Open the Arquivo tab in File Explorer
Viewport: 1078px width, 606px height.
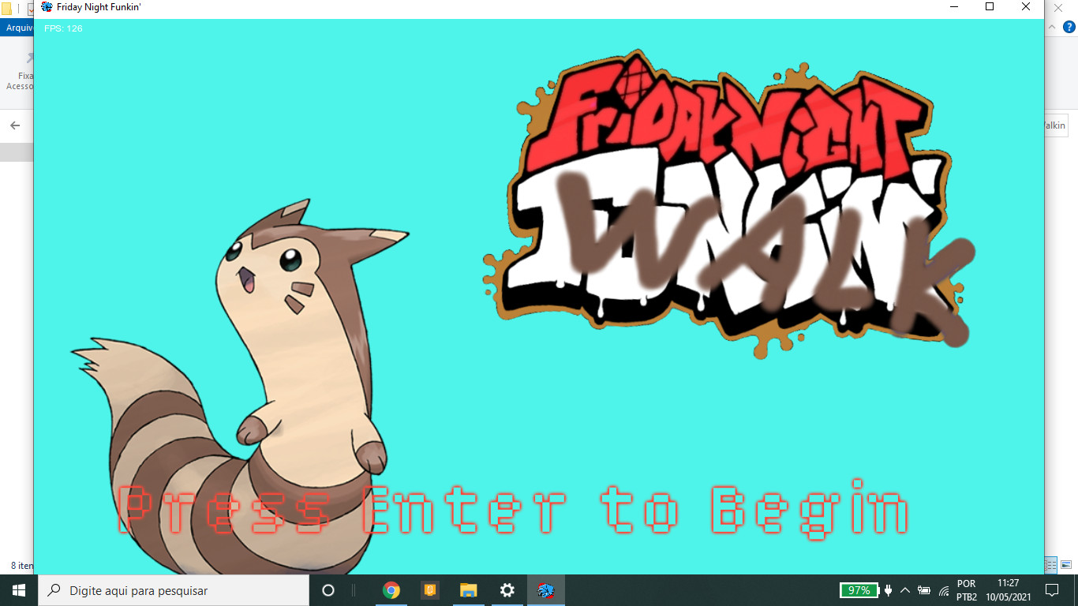17,28
